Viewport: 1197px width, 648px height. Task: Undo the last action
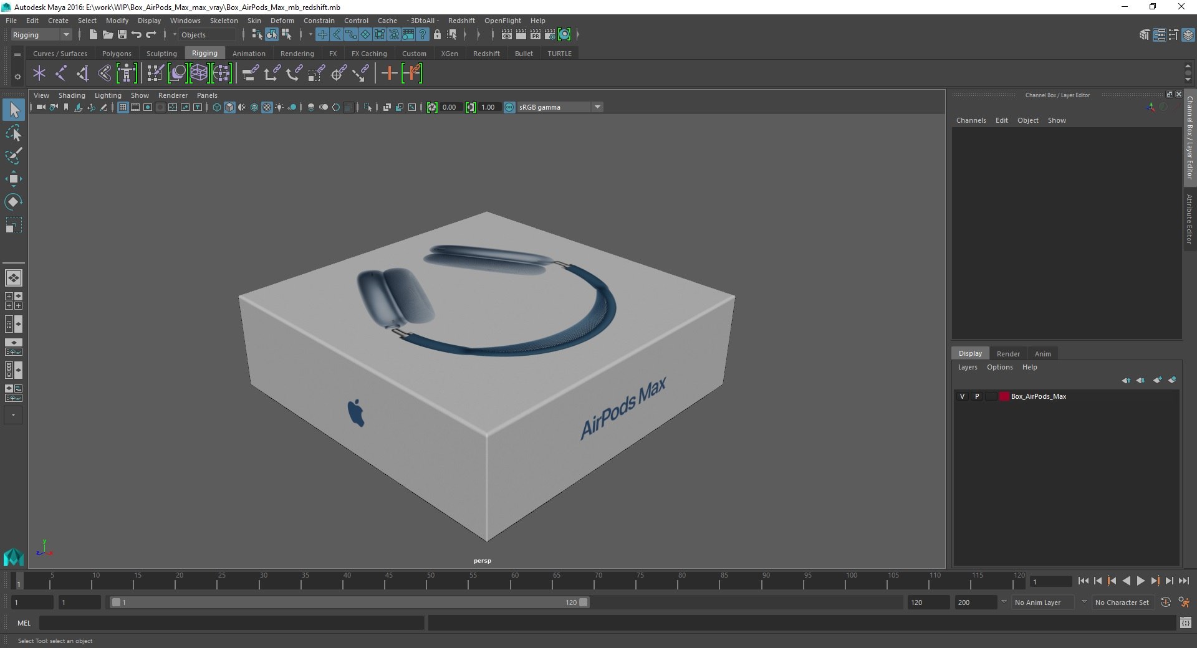click(x=137, y=35)
